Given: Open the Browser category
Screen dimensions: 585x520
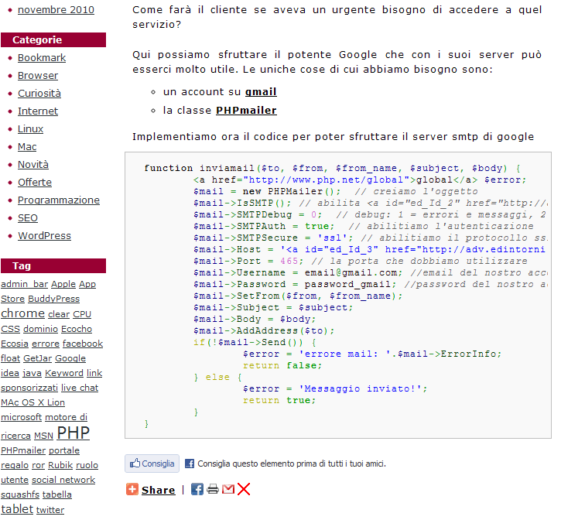Looking at the screenshot, I should (x=38, y=76).
